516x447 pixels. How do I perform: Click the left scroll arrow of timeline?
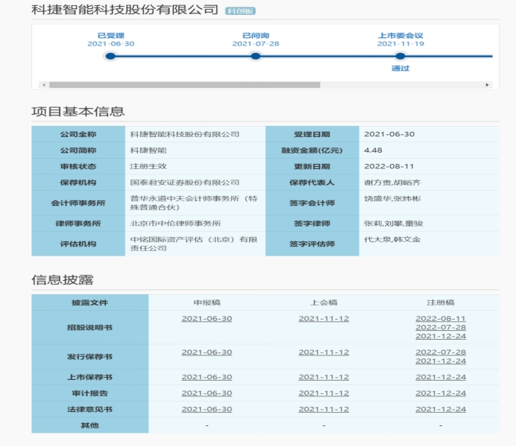pos(44,85)
